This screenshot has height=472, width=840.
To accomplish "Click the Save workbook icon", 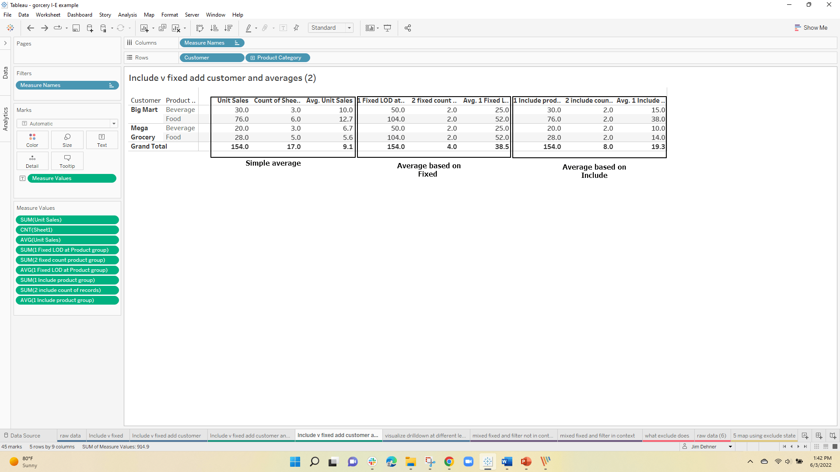I will coord(76,28).
